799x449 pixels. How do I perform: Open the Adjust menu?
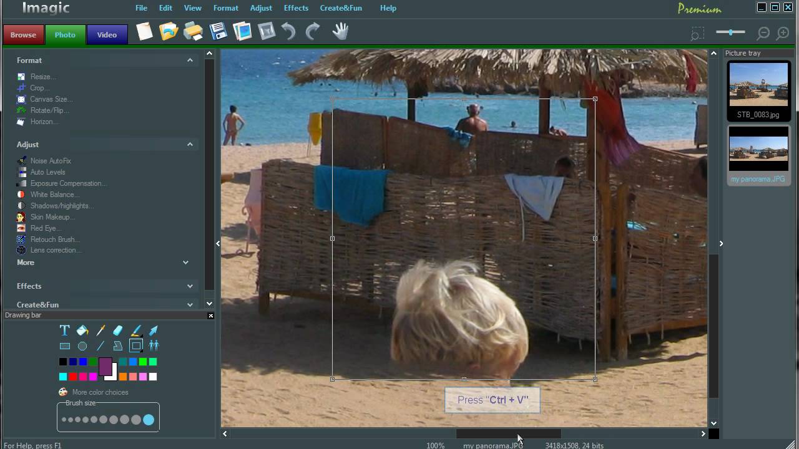pyautogui.click(x=261, y=7)
